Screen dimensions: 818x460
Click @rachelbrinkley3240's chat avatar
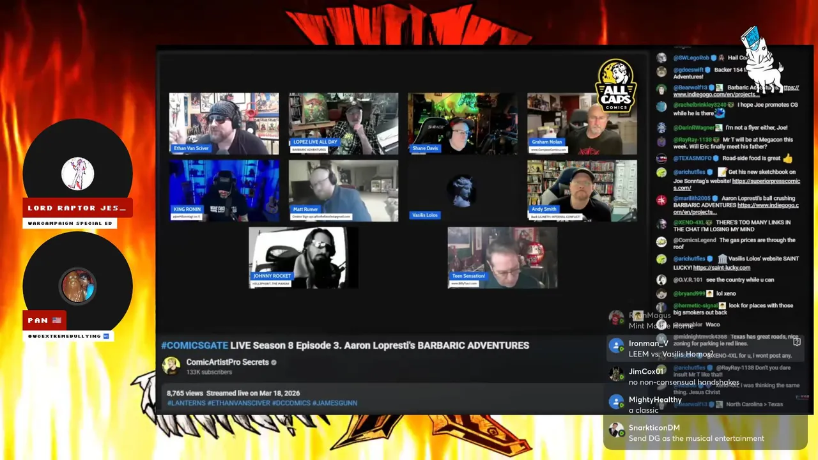(x=661, y=106)
